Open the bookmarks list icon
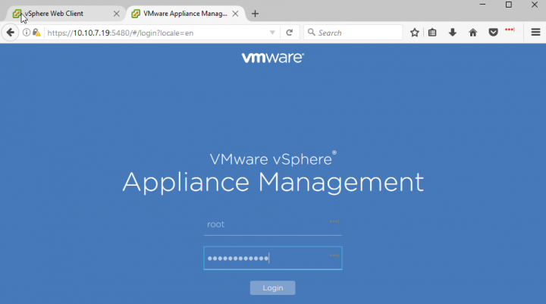The width and height of the screenshot is (546, 304). tap(432, 33)
